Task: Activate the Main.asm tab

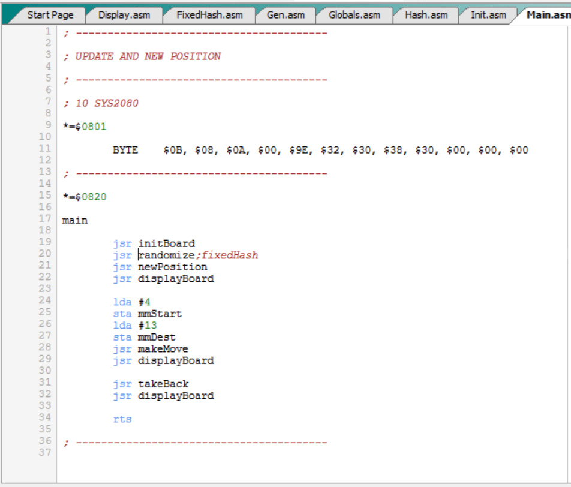Action: coord(547,15)
